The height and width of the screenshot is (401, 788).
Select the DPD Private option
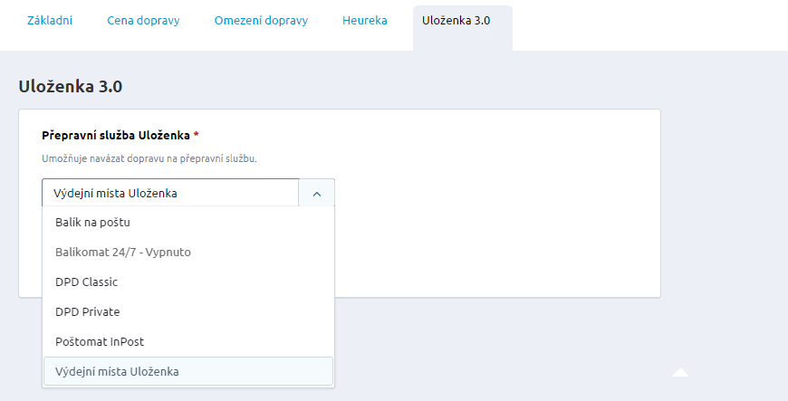tap(188, 311)
